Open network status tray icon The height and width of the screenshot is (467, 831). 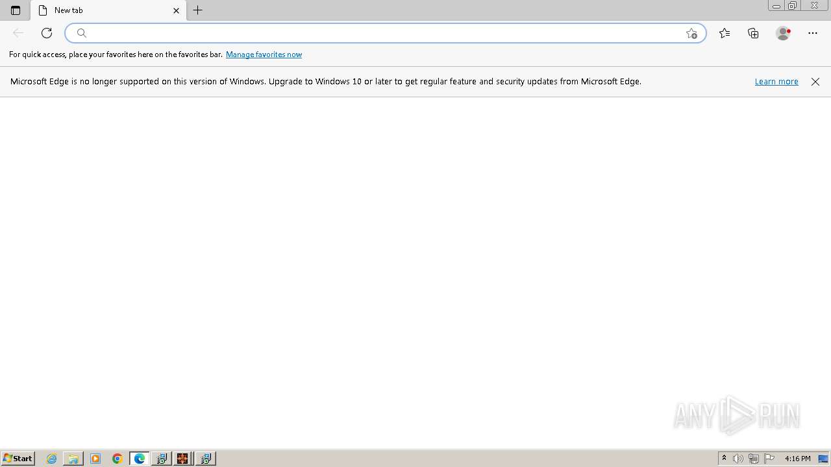click(x=754, y=459)
